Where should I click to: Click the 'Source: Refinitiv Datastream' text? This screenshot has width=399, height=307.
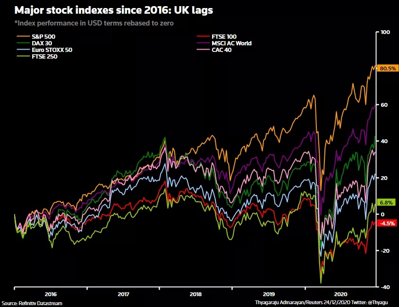pyautogui.click(x=32, y=303)
